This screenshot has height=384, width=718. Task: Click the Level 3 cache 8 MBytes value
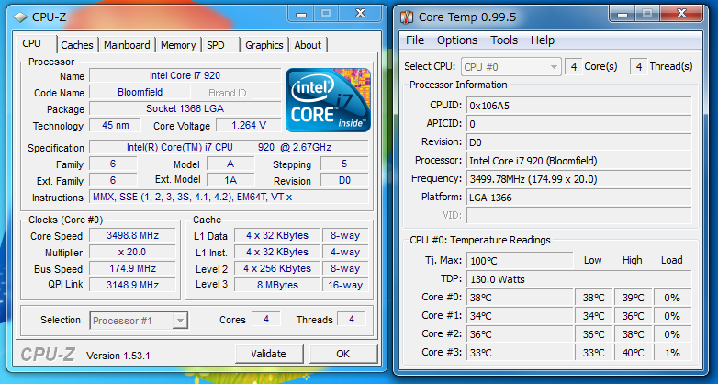(277, 285)
